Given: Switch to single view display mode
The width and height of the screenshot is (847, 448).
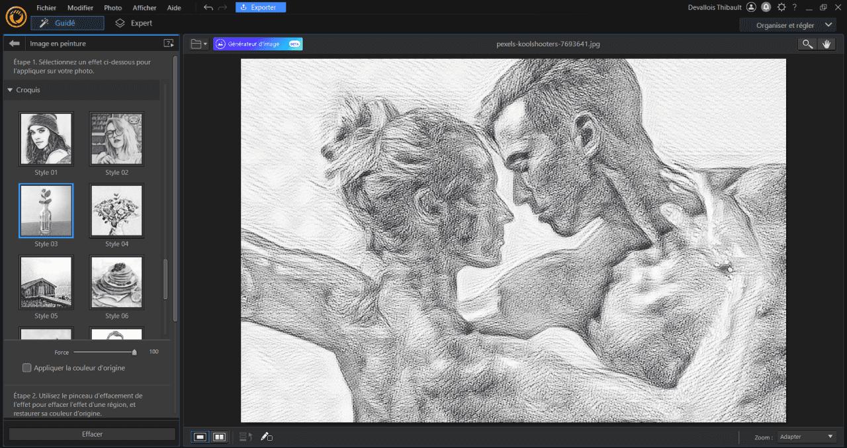Looking at the screenshot, I should tap(200, 437).
